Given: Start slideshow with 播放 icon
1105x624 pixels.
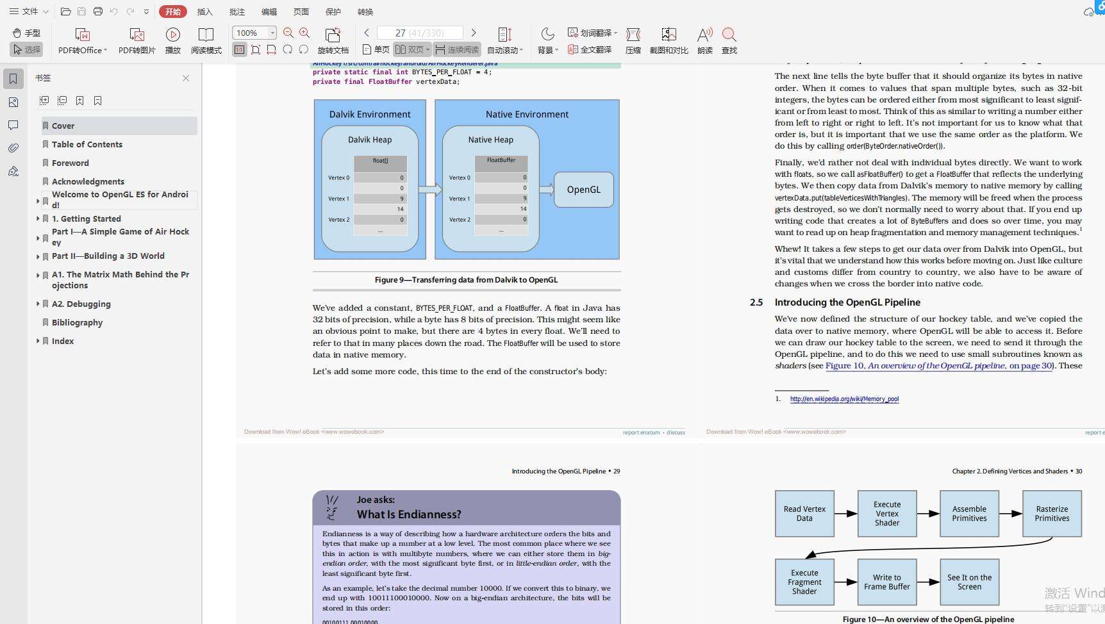Looking at the screenshot, I should pyautogui.click(x=172, y=41).
